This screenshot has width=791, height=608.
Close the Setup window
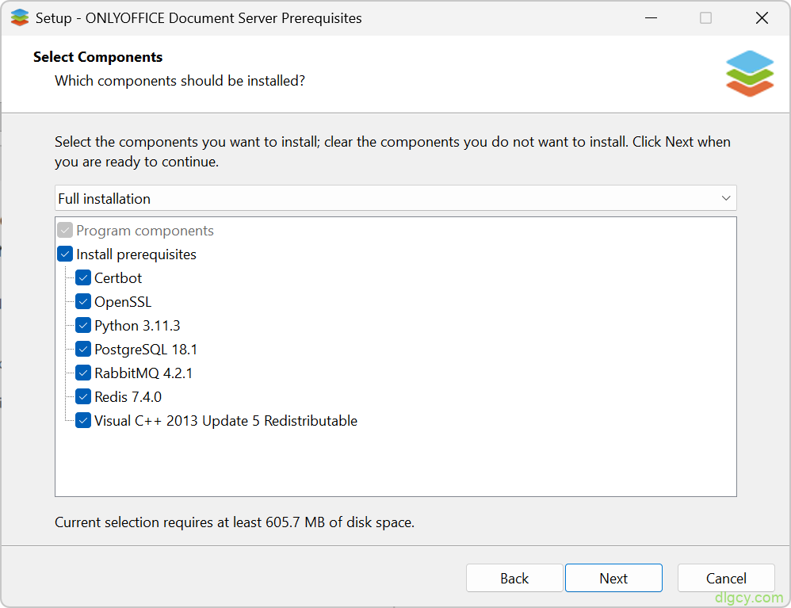pyautogui.click(x=762, y=17)
